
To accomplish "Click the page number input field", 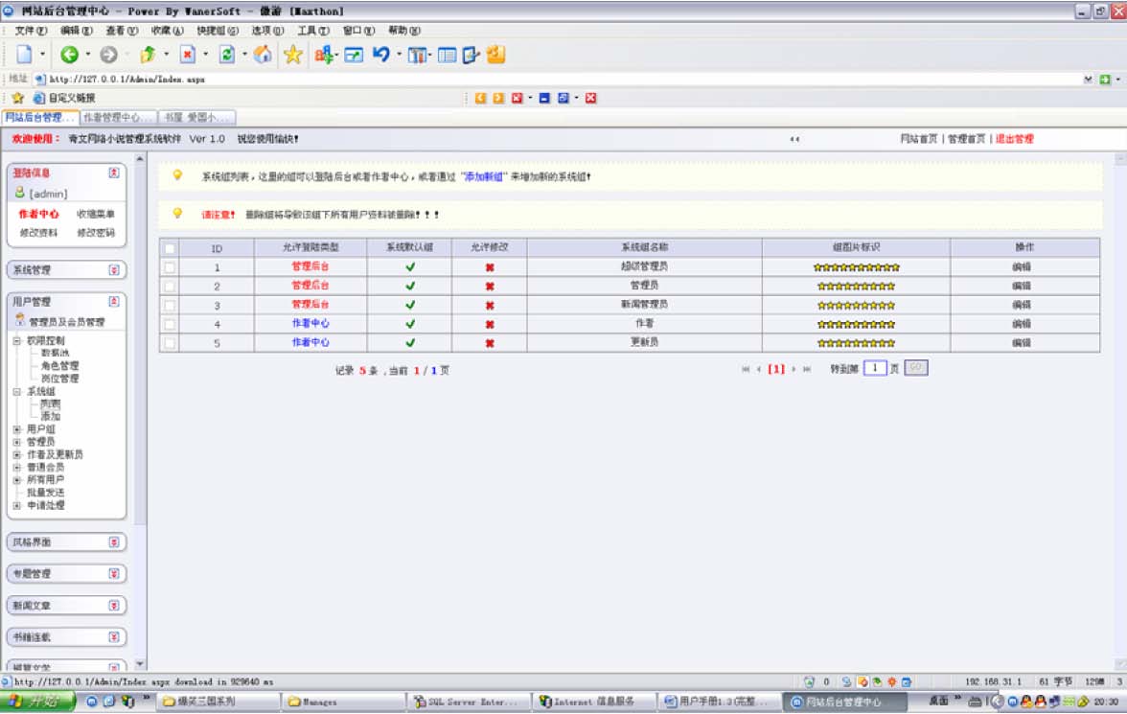I will (875, 367).
